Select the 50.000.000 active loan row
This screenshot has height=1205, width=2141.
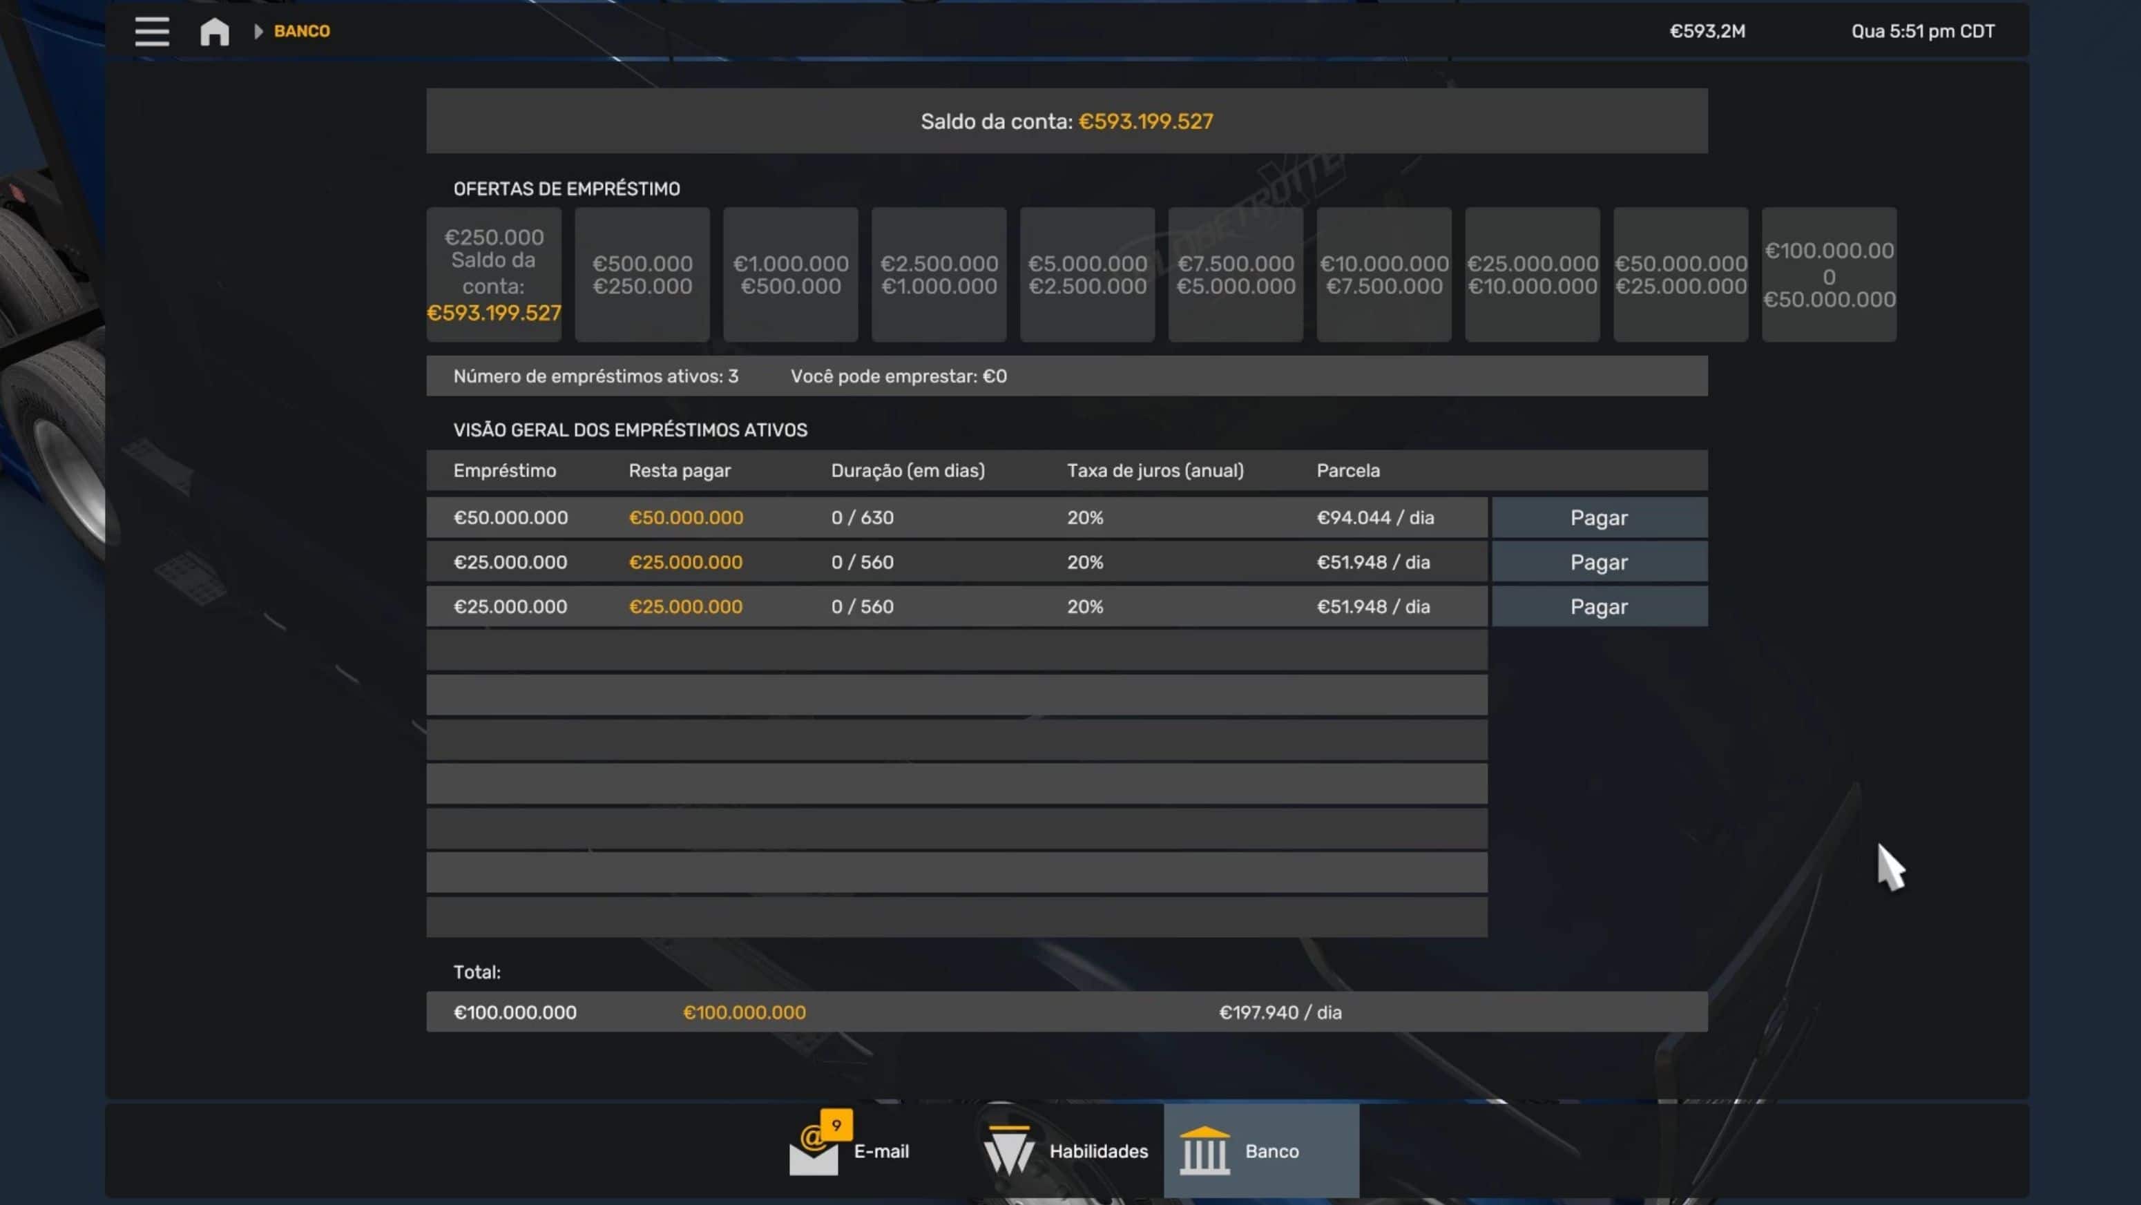[956, 518]
